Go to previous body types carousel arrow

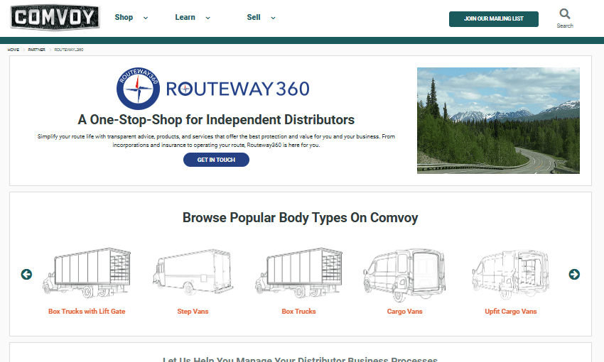[26, 274]
